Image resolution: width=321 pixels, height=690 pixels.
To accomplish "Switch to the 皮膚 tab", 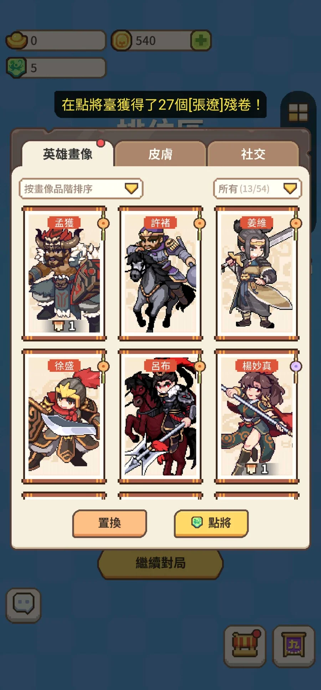I will pyautogui.click(x=160, y=154).
